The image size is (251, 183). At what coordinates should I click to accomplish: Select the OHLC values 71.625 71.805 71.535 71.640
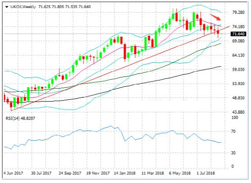click(65, 7)
